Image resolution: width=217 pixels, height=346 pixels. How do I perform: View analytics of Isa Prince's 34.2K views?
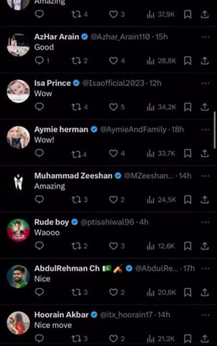[161, 107]
